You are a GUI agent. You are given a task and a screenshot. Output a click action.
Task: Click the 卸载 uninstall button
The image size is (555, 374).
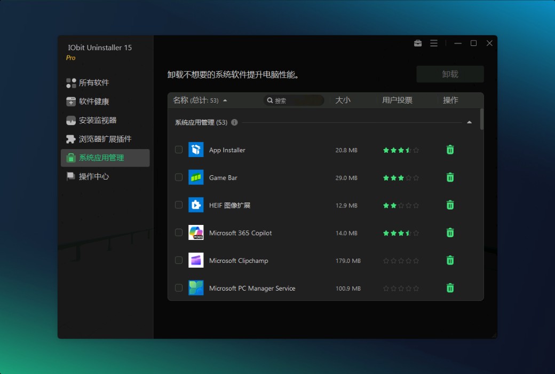click(x=450, y=74)
